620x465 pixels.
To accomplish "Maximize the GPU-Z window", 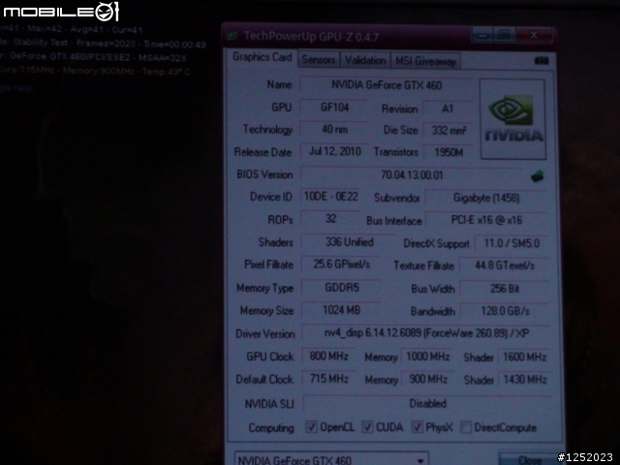I will point(504,36).
